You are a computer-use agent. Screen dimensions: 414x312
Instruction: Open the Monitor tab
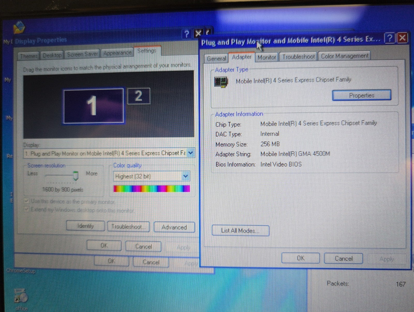(267, 57)
